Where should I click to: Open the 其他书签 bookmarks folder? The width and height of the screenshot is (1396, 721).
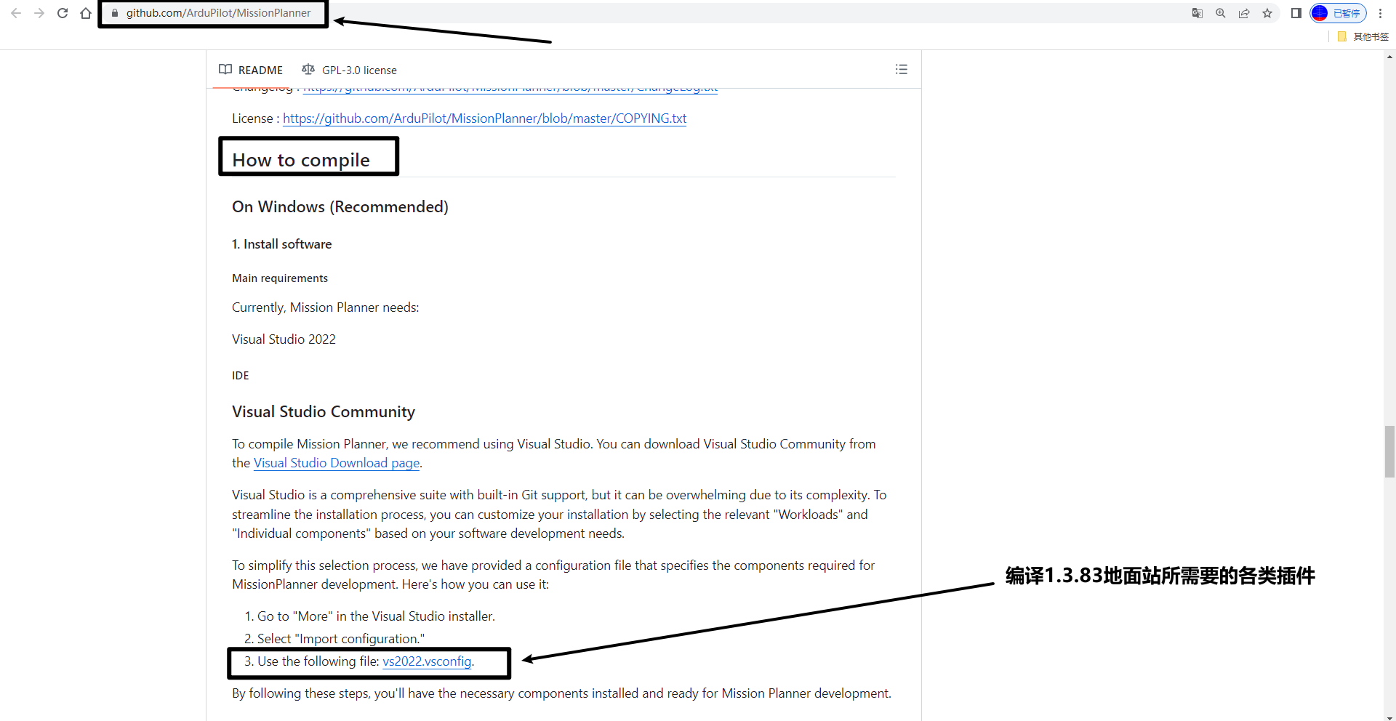point(1363,36)
